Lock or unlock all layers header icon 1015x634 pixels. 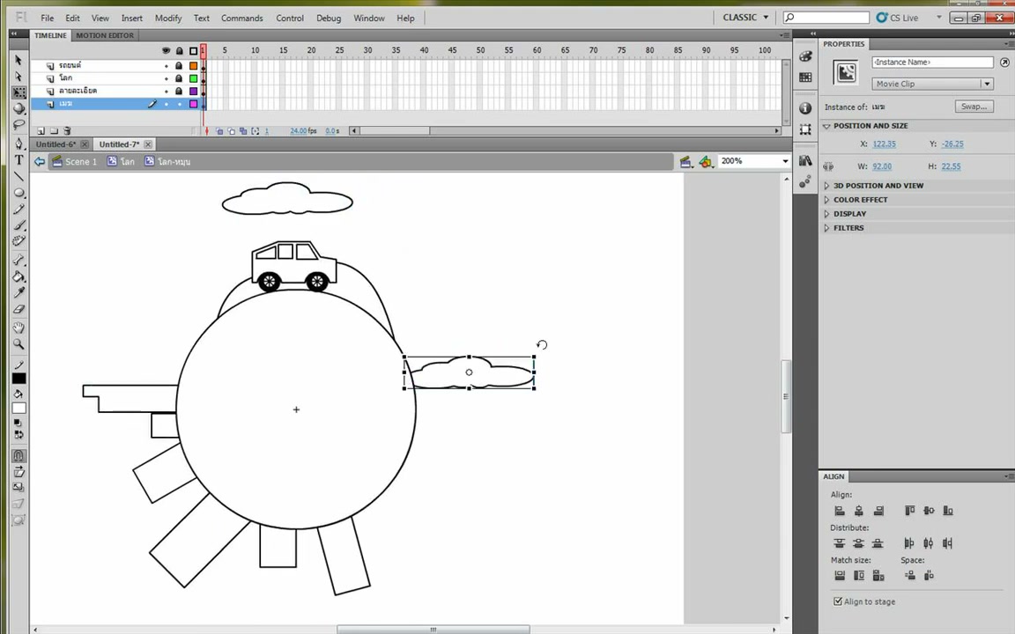point(180,50)
